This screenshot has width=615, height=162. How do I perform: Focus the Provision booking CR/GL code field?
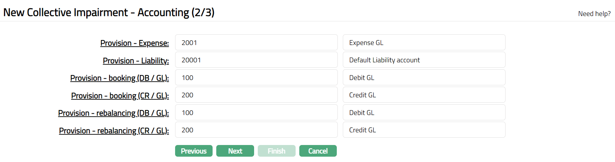(x=256, y=95)
